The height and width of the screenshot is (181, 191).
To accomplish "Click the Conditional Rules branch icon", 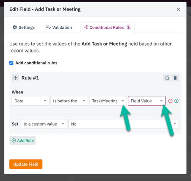I will point(86,27).
